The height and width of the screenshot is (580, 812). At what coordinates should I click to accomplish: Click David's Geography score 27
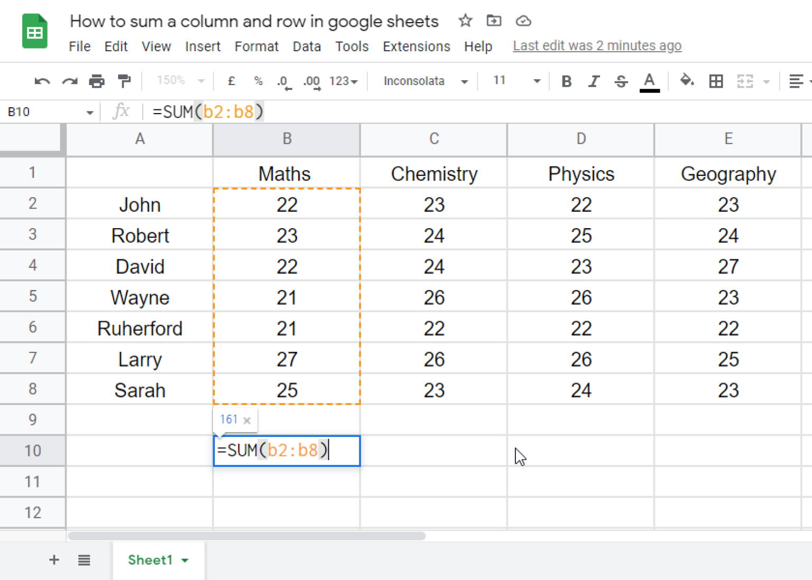(x=728, y=266)
